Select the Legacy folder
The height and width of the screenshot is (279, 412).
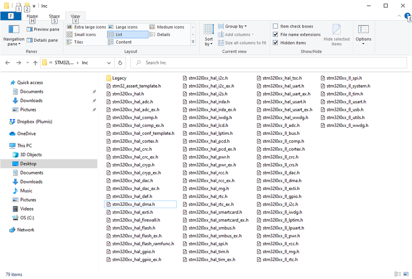click(116, 78)
